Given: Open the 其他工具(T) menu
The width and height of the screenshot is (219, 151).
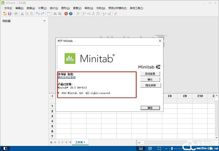Looking at the screenshot, I should (x=137, y=8).
